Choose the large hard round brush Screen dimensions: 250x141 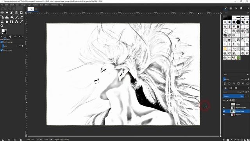coord(238,22)
